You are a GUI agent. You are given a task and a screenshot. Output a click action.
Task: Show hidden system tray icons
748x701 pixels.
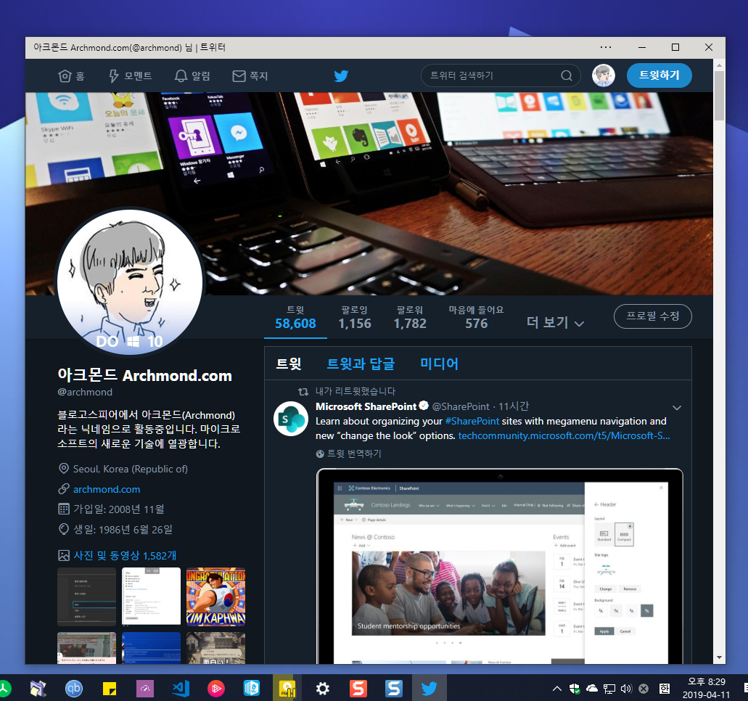click(x=556, y=689)
